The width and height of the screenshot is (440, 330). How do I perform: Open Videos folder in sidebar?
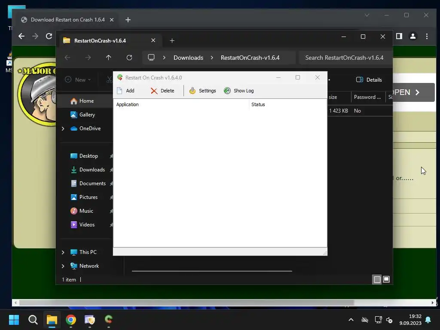pyautogui.click(x=83, y=224)
